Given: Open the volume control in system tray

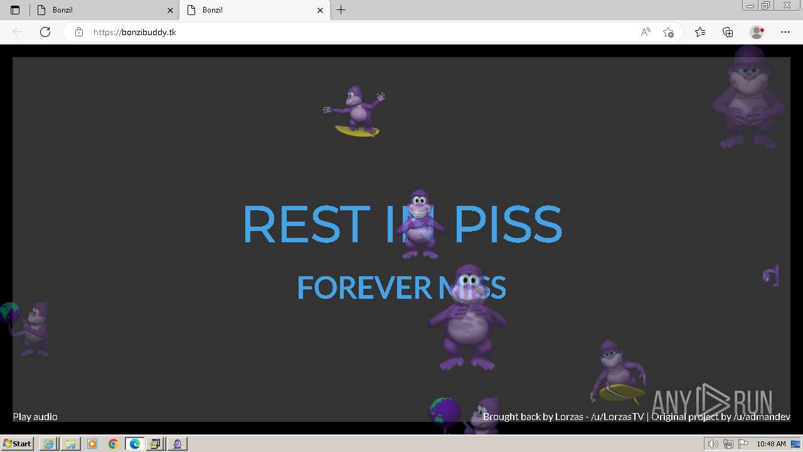Looking at the screenshot, I should (713, 444).
